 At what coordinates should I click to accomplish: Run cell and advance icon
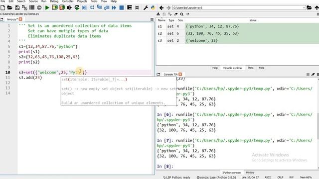(62, 8)
